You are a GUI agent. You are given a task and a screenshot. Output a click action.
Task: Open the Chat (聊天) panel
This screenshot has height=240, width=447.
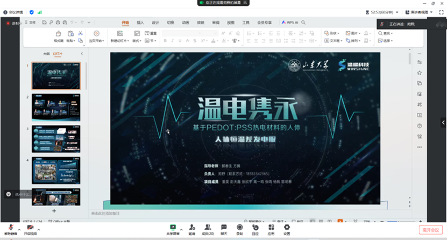click(x=223, y=229)
